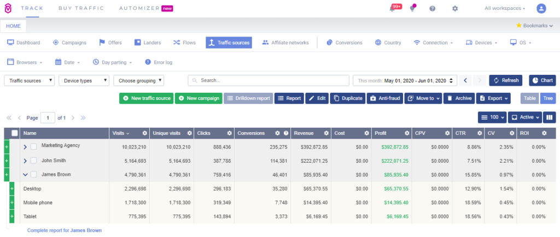Open the Device types dropdown

(x=84, y=80)
